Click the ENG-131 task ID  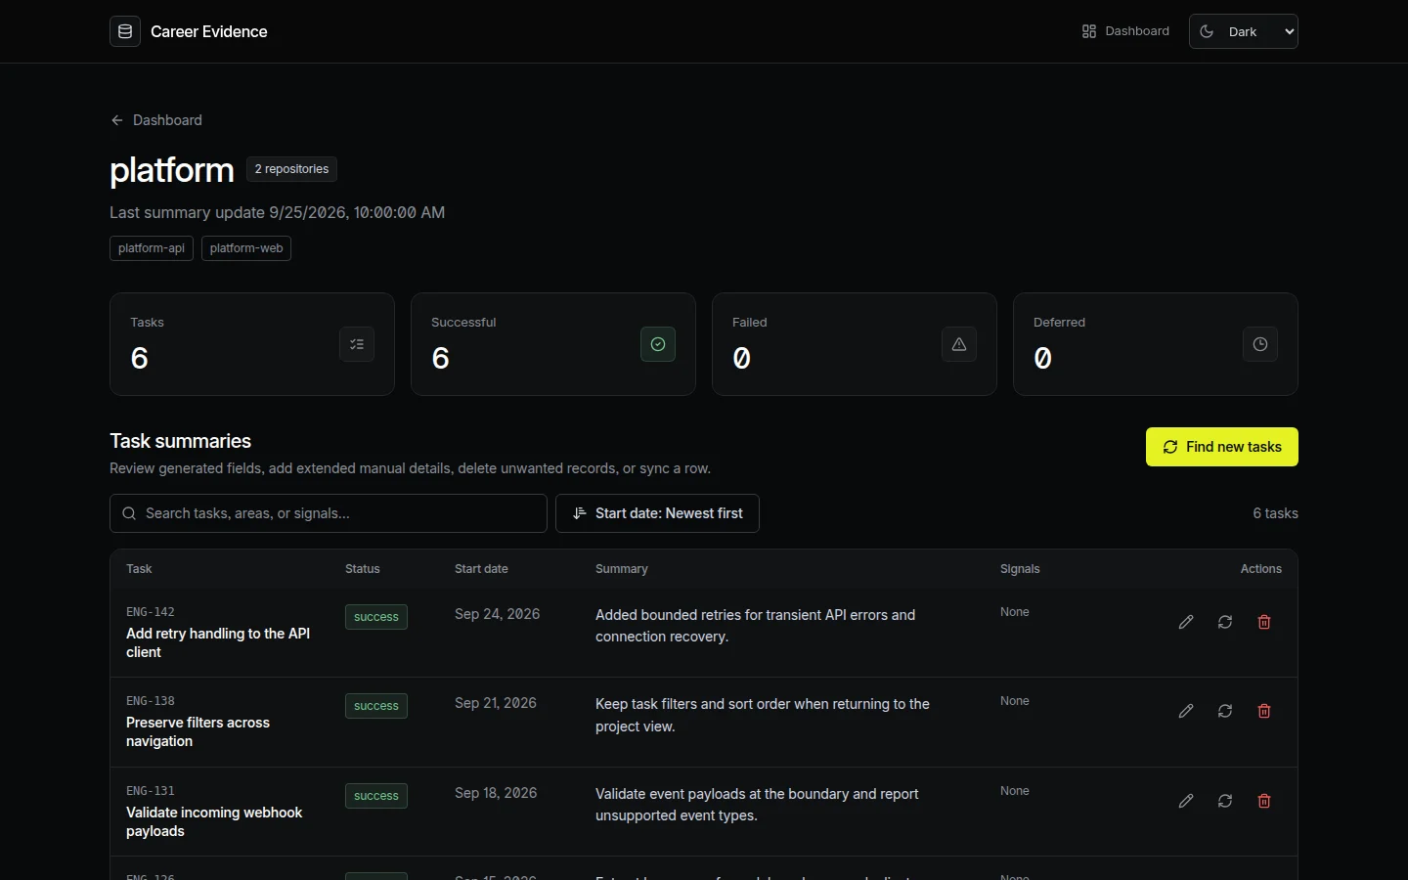[x=151, y=791]
